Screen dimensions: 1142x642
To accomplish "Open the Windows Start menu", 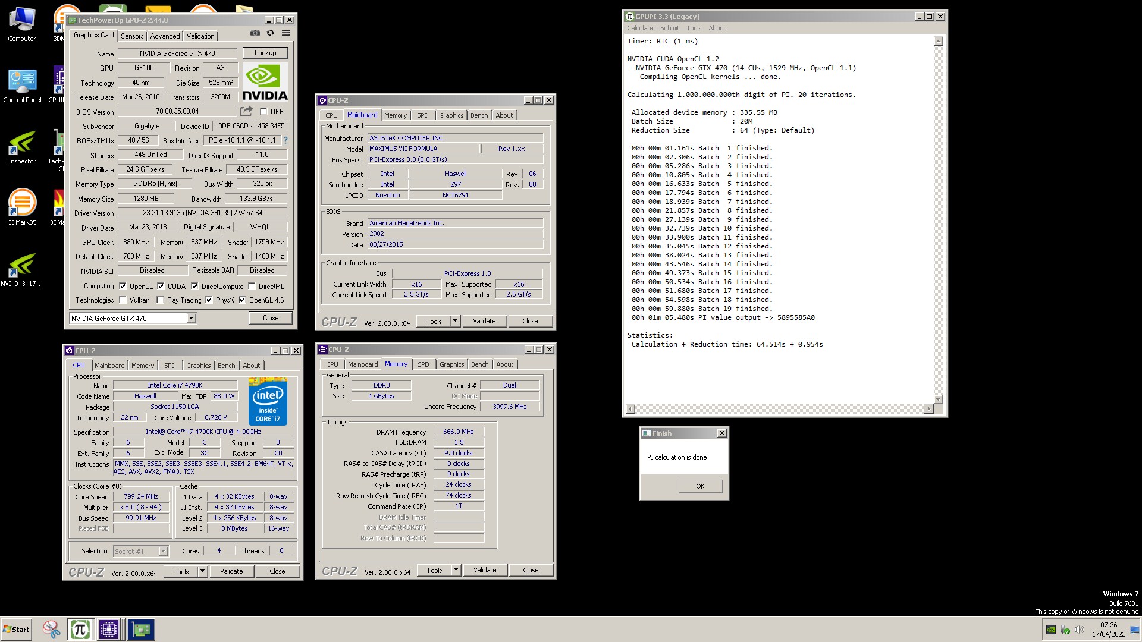I will coord(16,630).
